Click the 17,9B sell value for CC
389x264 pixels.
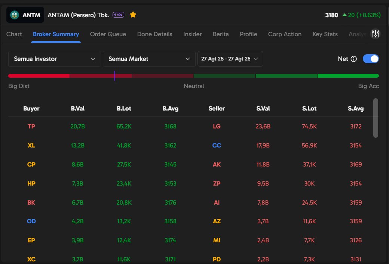coord(263,145)
